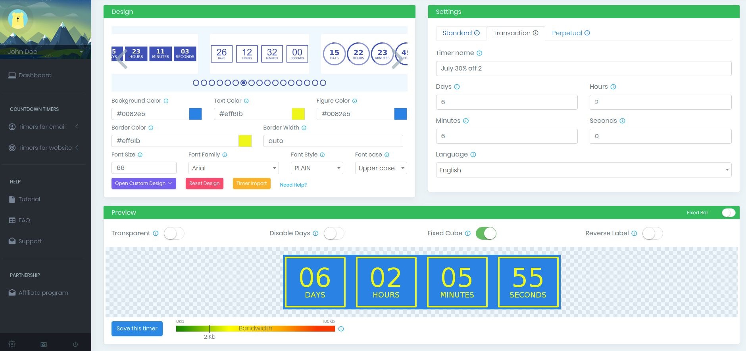746x351 pixels.
Task: Click the Affiliate program envelope icon
Action: 12,293
